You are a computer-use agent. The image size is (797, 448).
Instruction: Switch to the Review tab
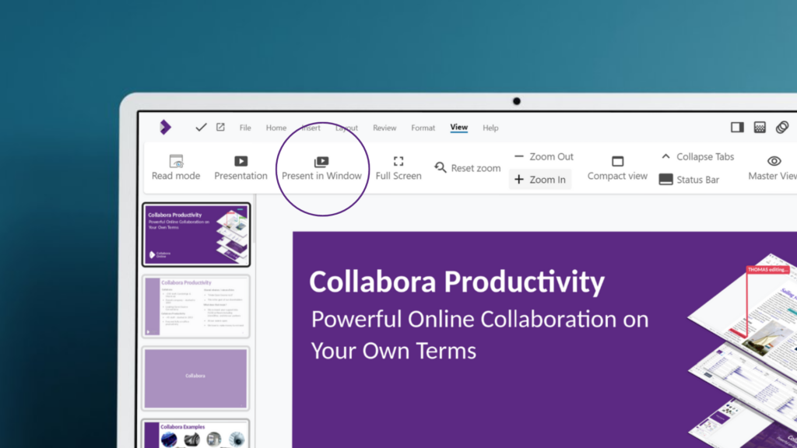click(x=384, y=128)
